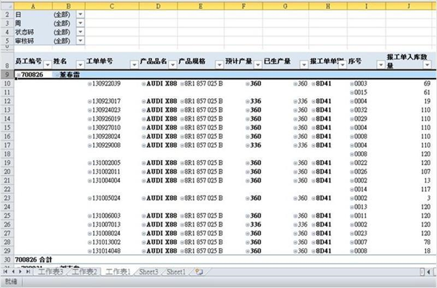Image resolution: width=437 pixels, height=288 pixels.
Task: Select row 30 header
Action: pyautogui.click(x=7, y=260)
